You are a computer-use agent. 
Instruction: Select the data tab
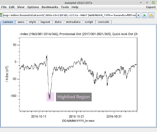(x=58, y=22)
